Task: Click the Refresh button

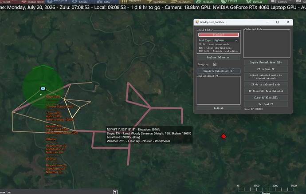Action: (x=219, y=108)
